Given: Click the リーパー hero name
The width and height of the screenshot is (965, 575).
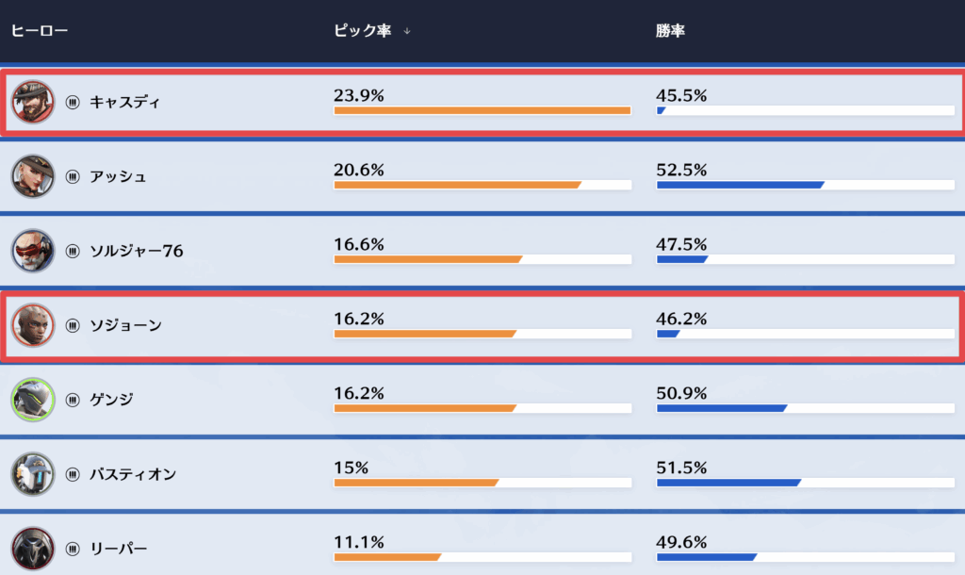Looking at the screenshot, I should [118, 549].
